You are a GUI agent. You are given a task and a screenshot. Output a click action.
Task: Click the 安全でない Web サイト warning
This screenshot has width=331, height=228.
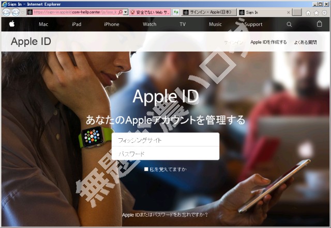pyautogui.click(x=150, y=12)
